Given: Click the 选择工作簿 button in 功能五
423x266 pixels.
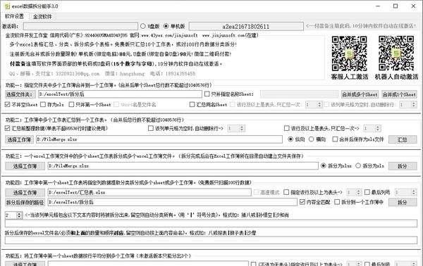Looking at the screenshot, I should click(25, 264).
